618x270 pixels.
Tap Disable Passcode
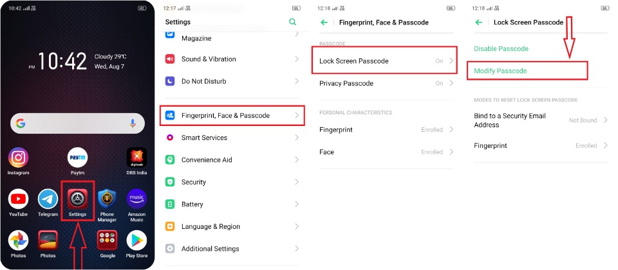(x=501, y=49)
